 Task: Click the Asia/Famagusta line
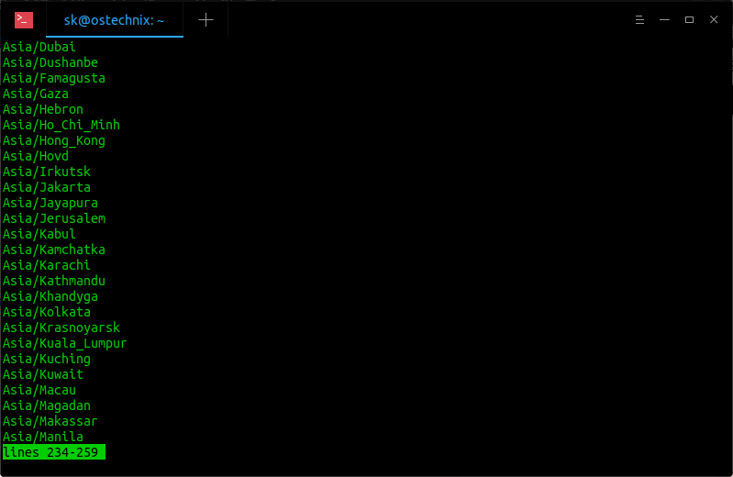tap(54, 78)
